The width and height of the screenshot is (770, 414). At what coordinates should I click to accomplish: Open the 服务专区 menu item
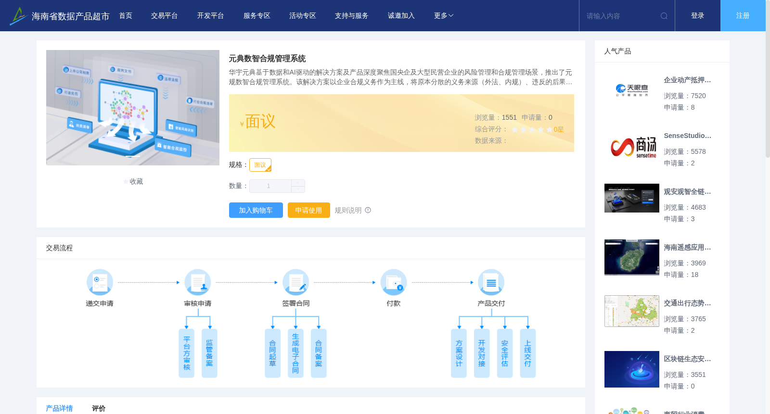[257, 16]
